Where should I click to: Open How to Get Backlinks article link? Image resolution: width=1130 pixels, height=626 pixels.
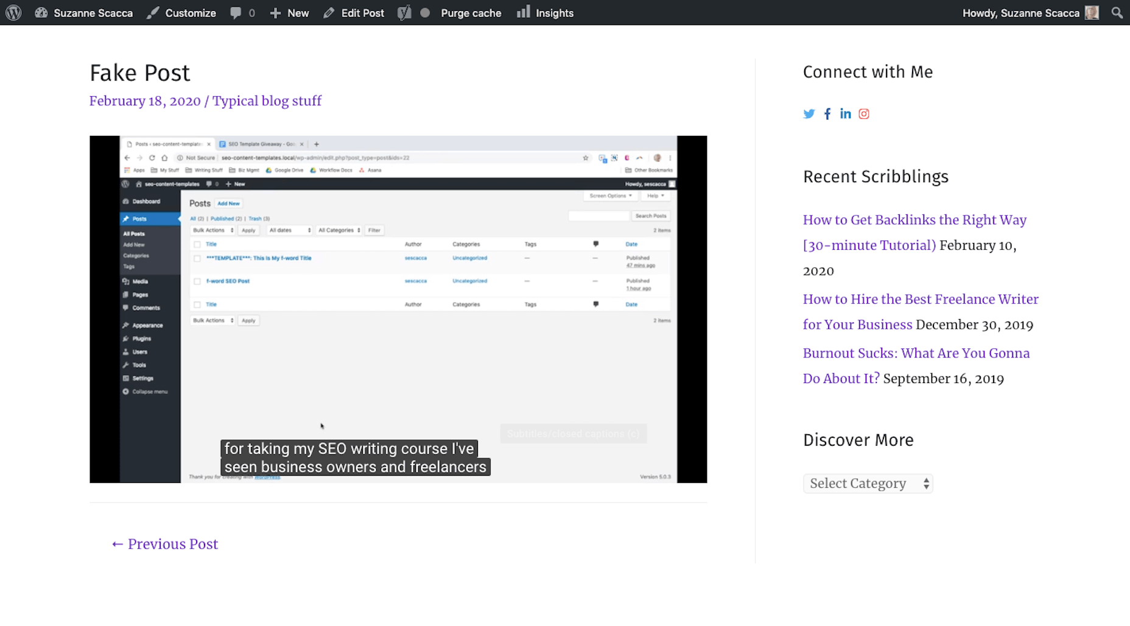[x=914, y=233]
